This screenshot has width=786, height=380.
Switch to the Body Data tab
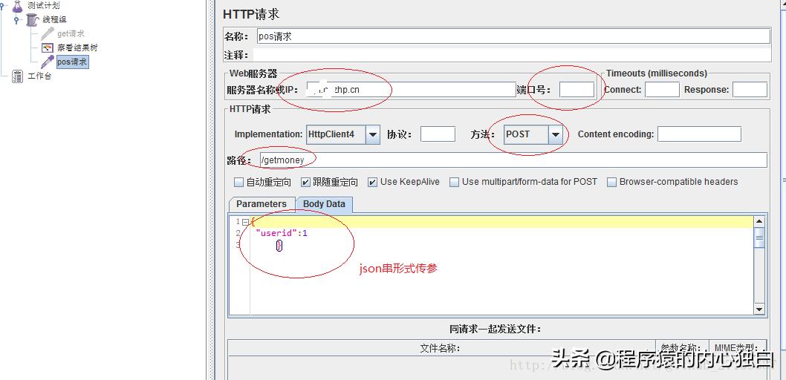pyautogui.click(x=324, y=204)
